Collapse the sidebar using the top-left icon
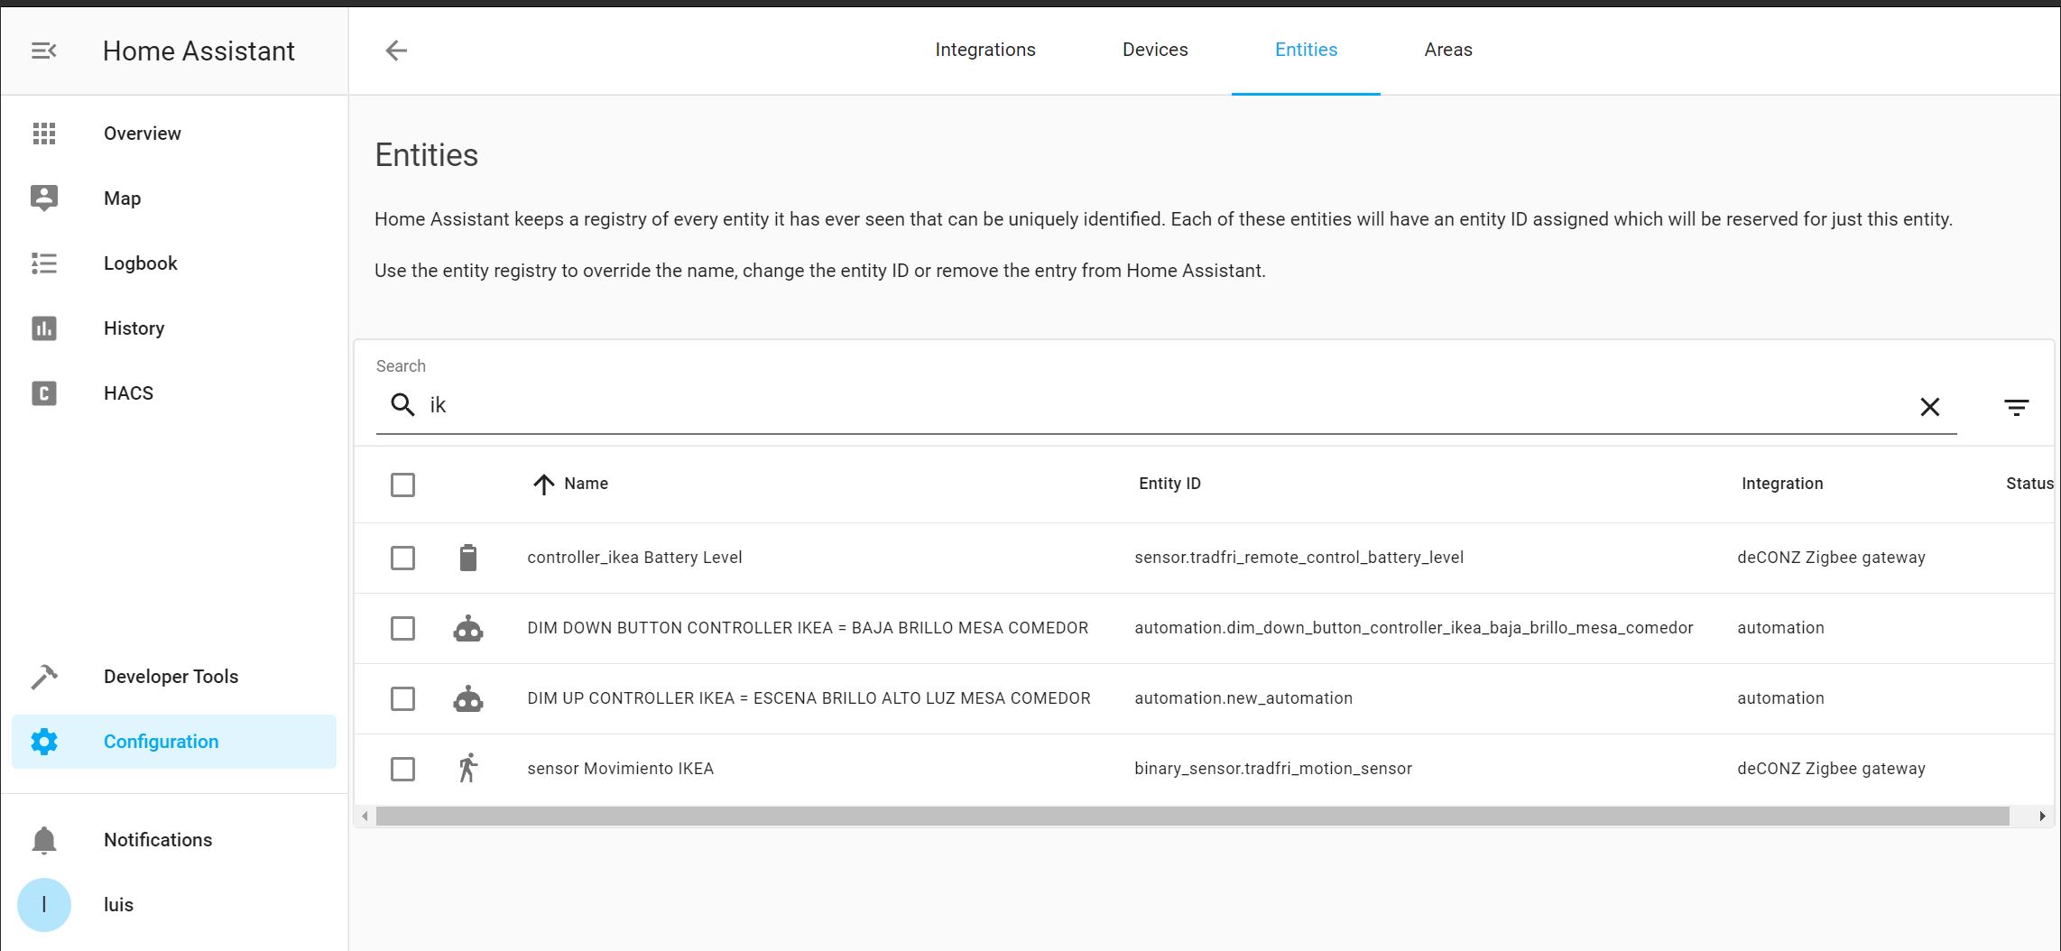The image size is (2061, 951). click(43, 51)
